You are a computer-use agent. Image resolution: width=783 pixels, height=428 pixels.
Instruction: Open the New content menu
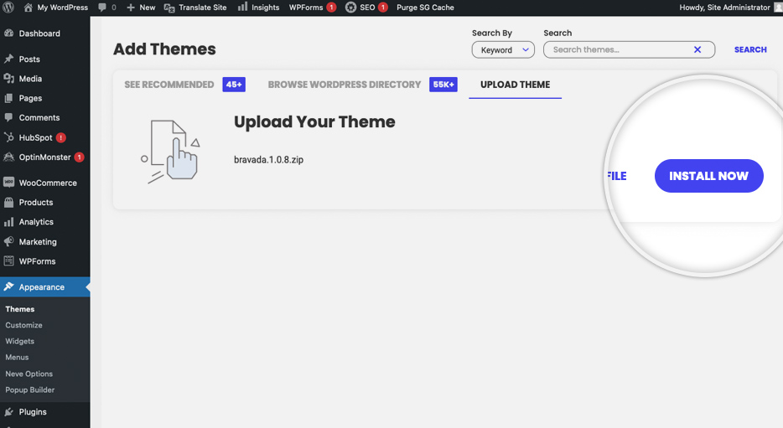click(x=141, y=8)
